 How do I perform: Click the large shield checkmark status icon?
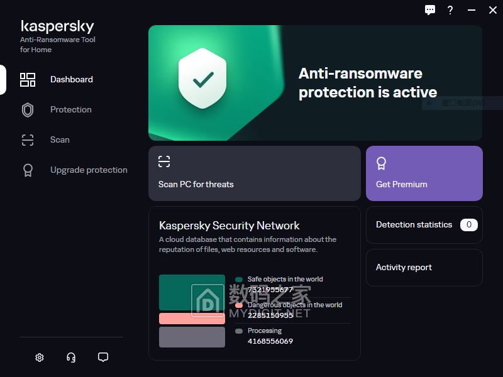(x=202, y=79)
